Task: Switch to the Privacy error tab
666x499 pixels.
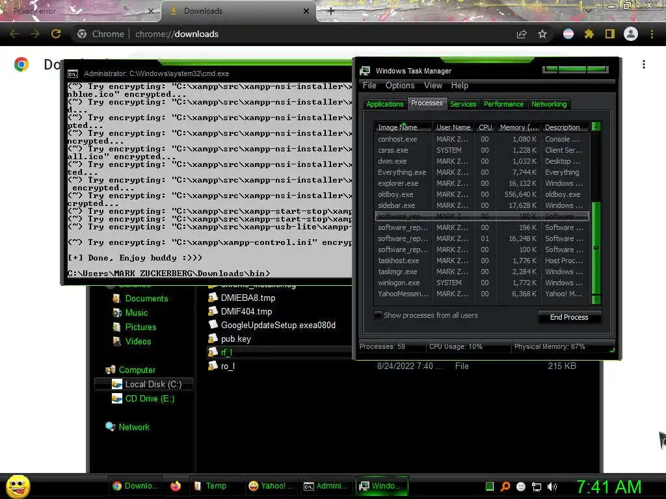Action: [x=79, y=11]
